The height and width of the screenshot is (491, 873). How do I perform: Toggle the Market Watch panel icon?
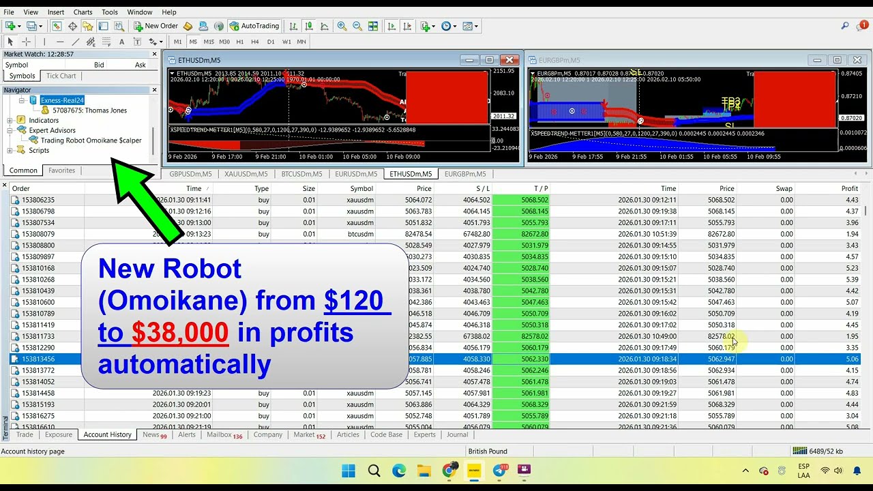click(57, 26)
